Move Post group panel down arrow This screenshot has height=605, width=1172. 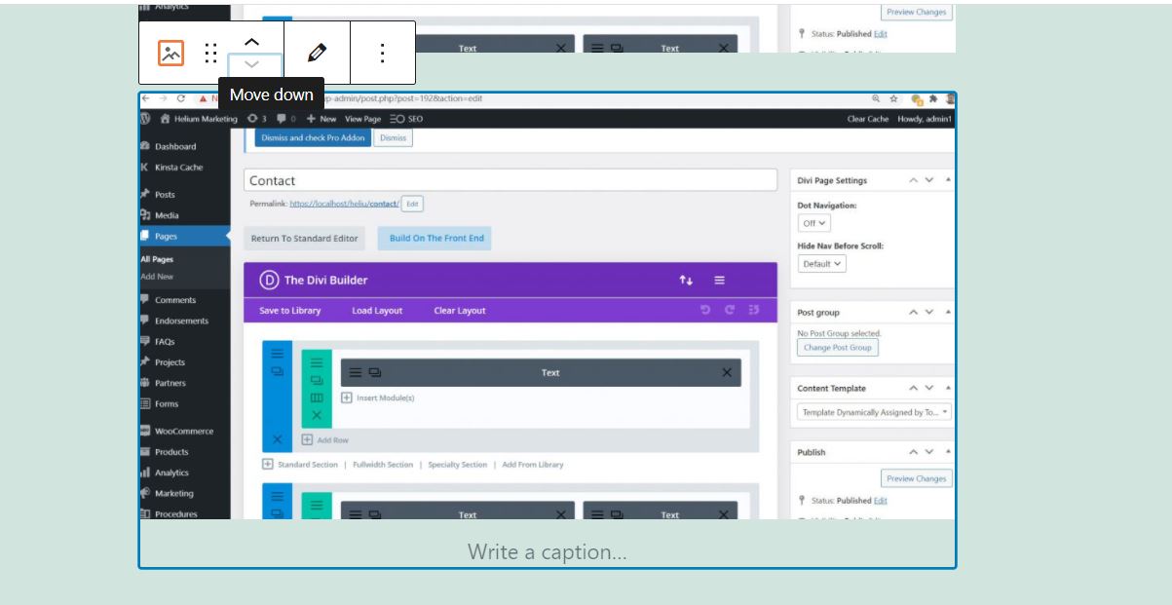coord(928,312)
